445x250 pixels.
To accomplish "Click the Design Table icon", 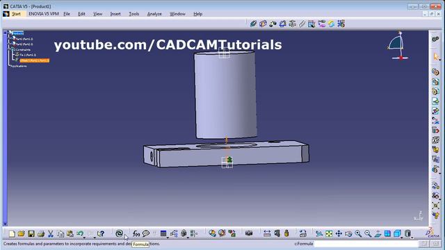I will pyautogui.click(x=163, y=233).
